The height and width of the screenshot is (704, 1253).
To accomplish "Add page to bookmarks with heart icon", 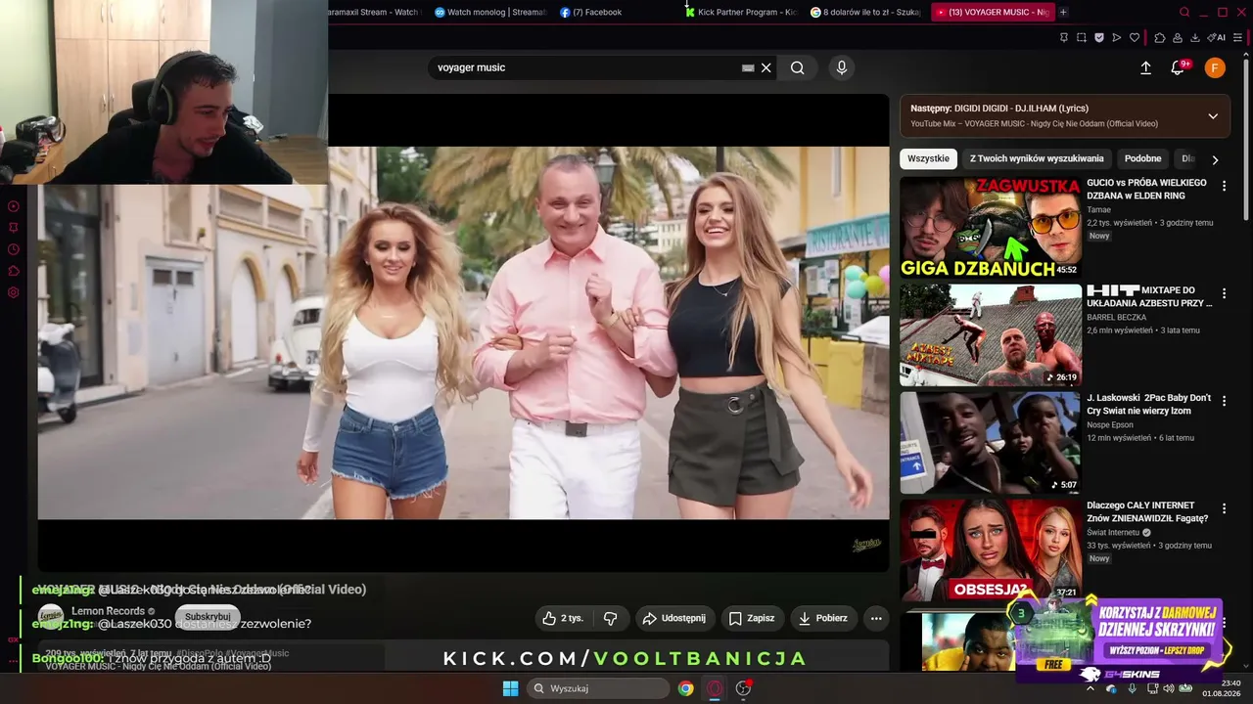I will pos(1135,37).
